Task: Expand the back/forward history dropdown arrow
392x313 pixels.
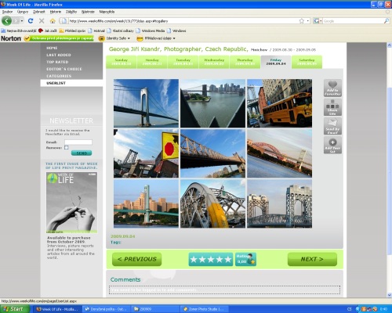Action: click(x=22, y=20)
